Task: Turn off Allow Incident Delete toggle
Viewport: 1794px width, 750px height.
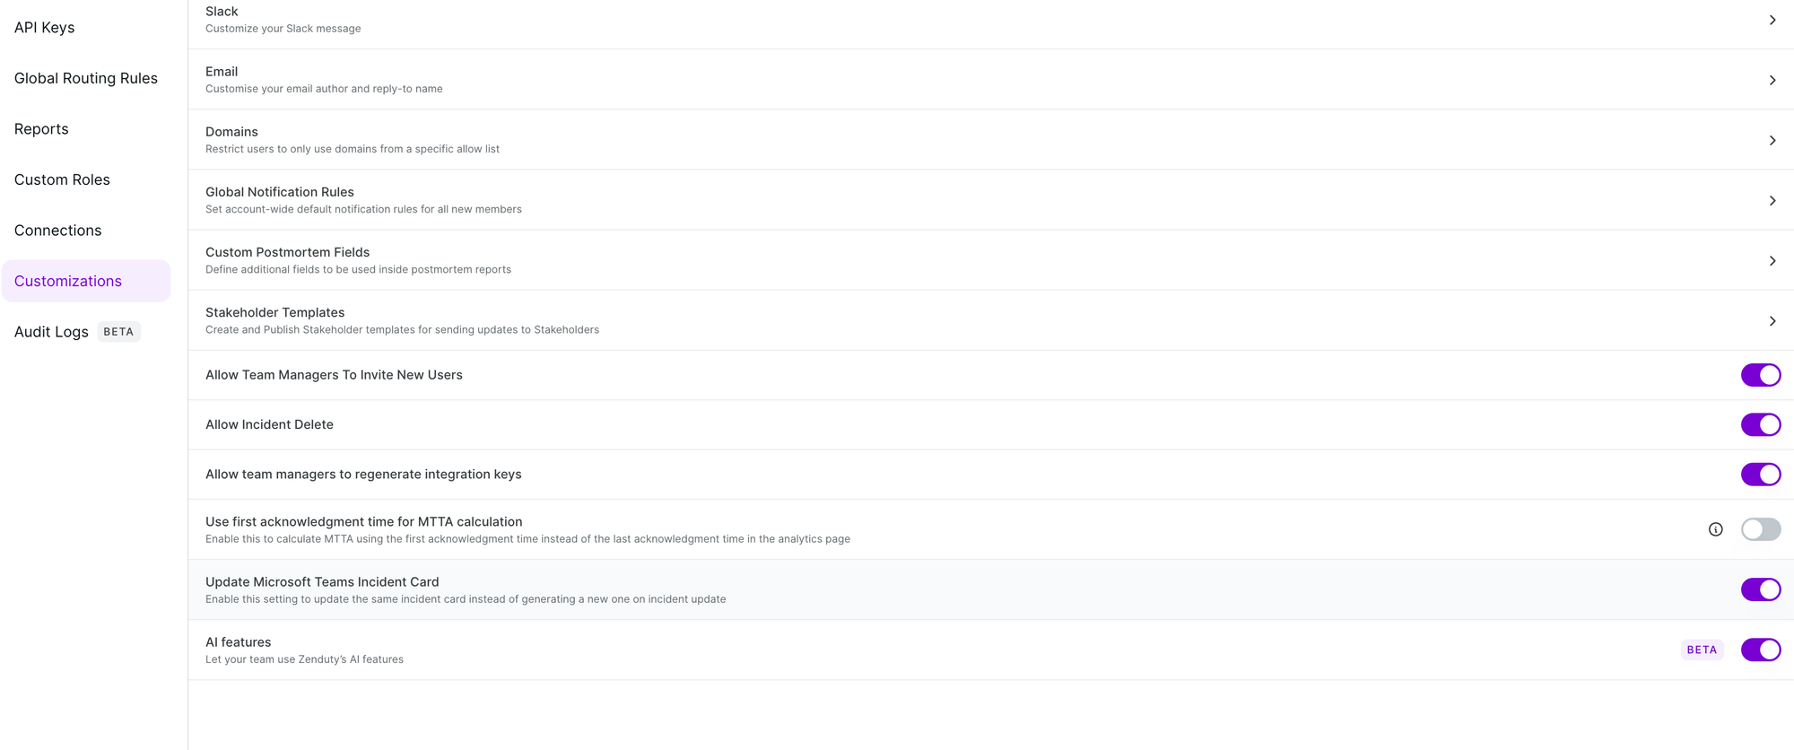Action: (x=1760, y=424)
